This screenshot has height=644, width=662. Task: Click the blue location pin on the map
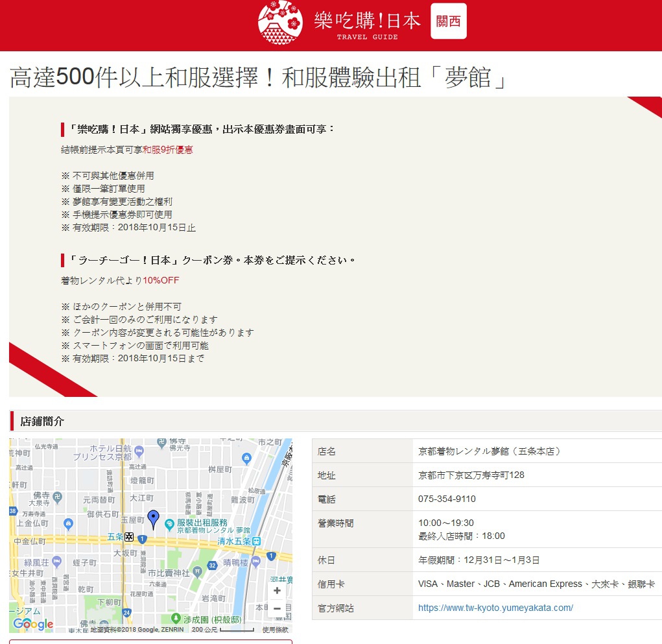[x=153, y=519]
